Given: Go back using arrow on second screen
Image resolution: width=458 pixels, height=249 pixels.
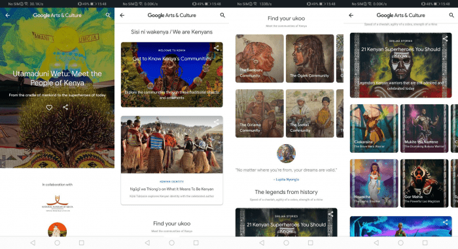Looking at the screenshot, I should click(122, 15).
